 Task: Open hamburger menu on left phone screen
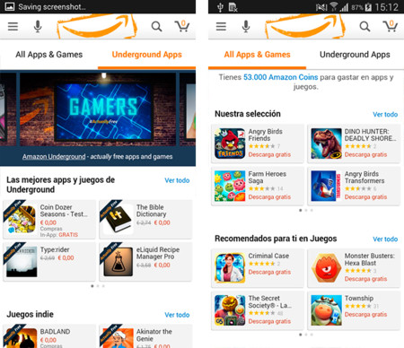pyautogui.click(x=13, y=27)
